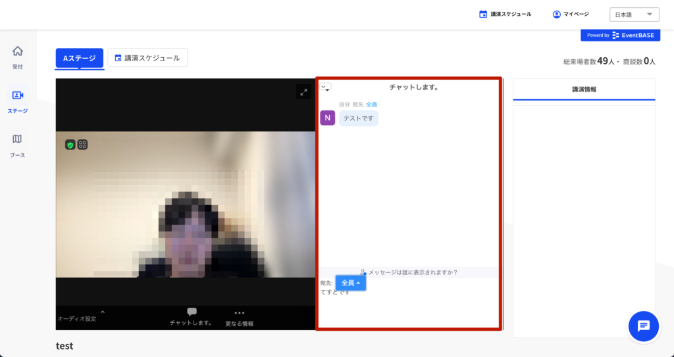
Task: Select the Aステージ tab
Action: [80, 58]
